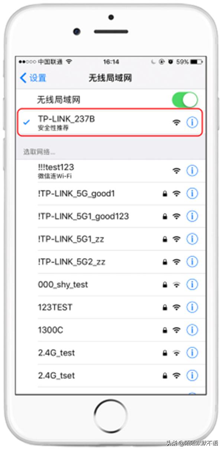Viewport: 223px width, 451px height.
Task: Tap lock icon on 123TEST row
Action: point(165,307)
